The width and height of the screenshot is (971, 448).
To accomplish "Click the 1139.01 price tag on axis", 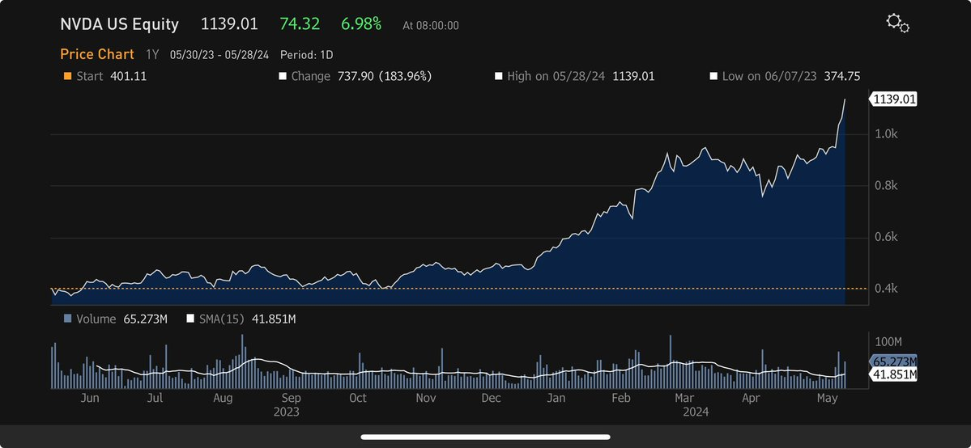I will tap(893, 99).
